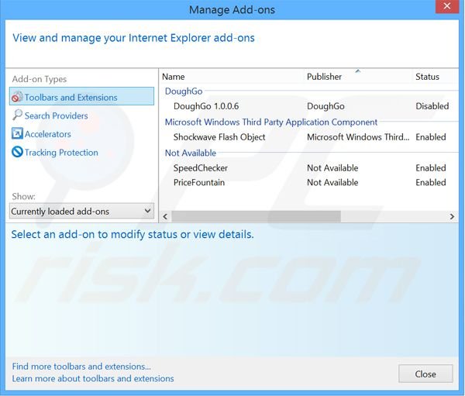465x396 pixels.
Task: Select the Shockwave Flash Object add-on
Action: click(310, 137)
